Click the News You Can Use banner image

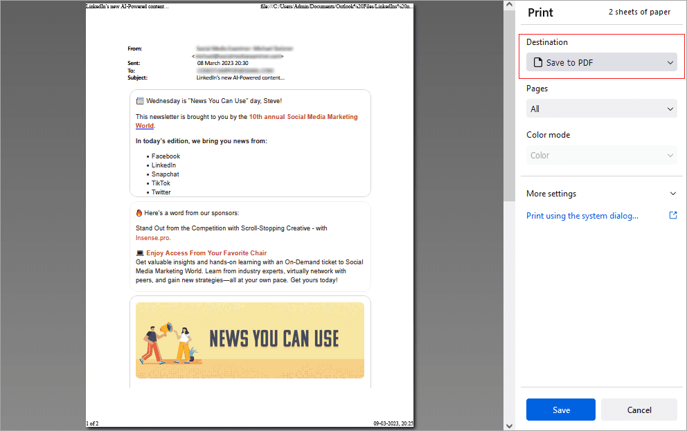pos(250,340)
